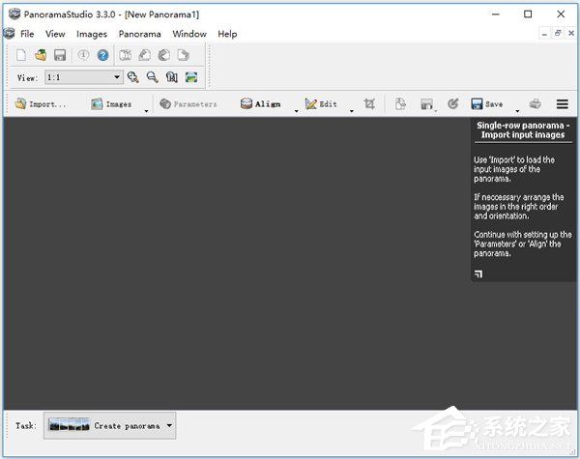Open the Help menu
580x459 pixels.
coord(227,34)
